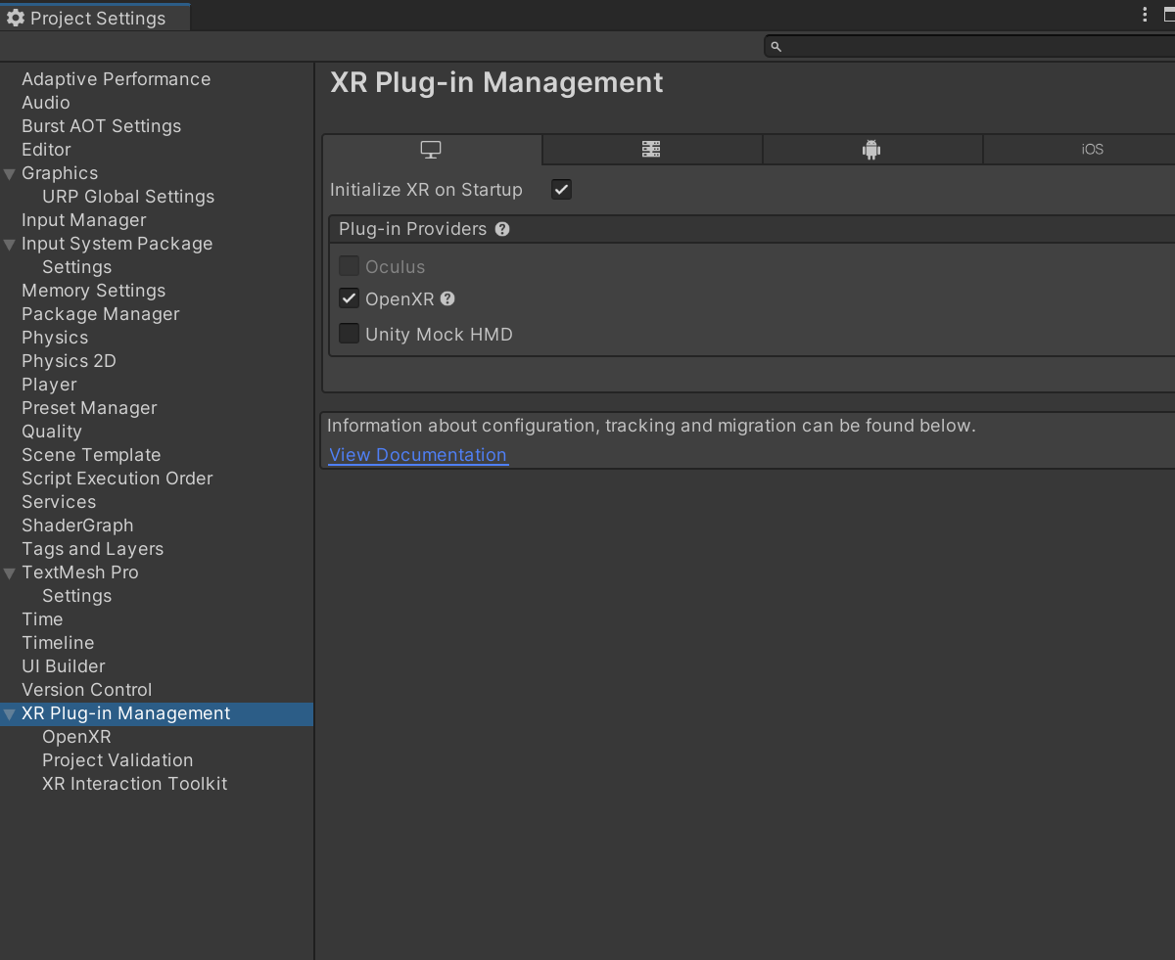
Task: Collapse the TextMesh Pro tree arrow
Action: [10, 573]
